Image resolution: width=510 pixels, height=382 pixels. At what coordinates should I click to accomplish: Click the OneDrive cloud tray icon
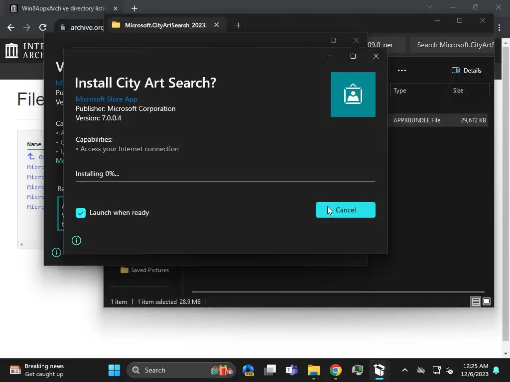pos(421,370)
